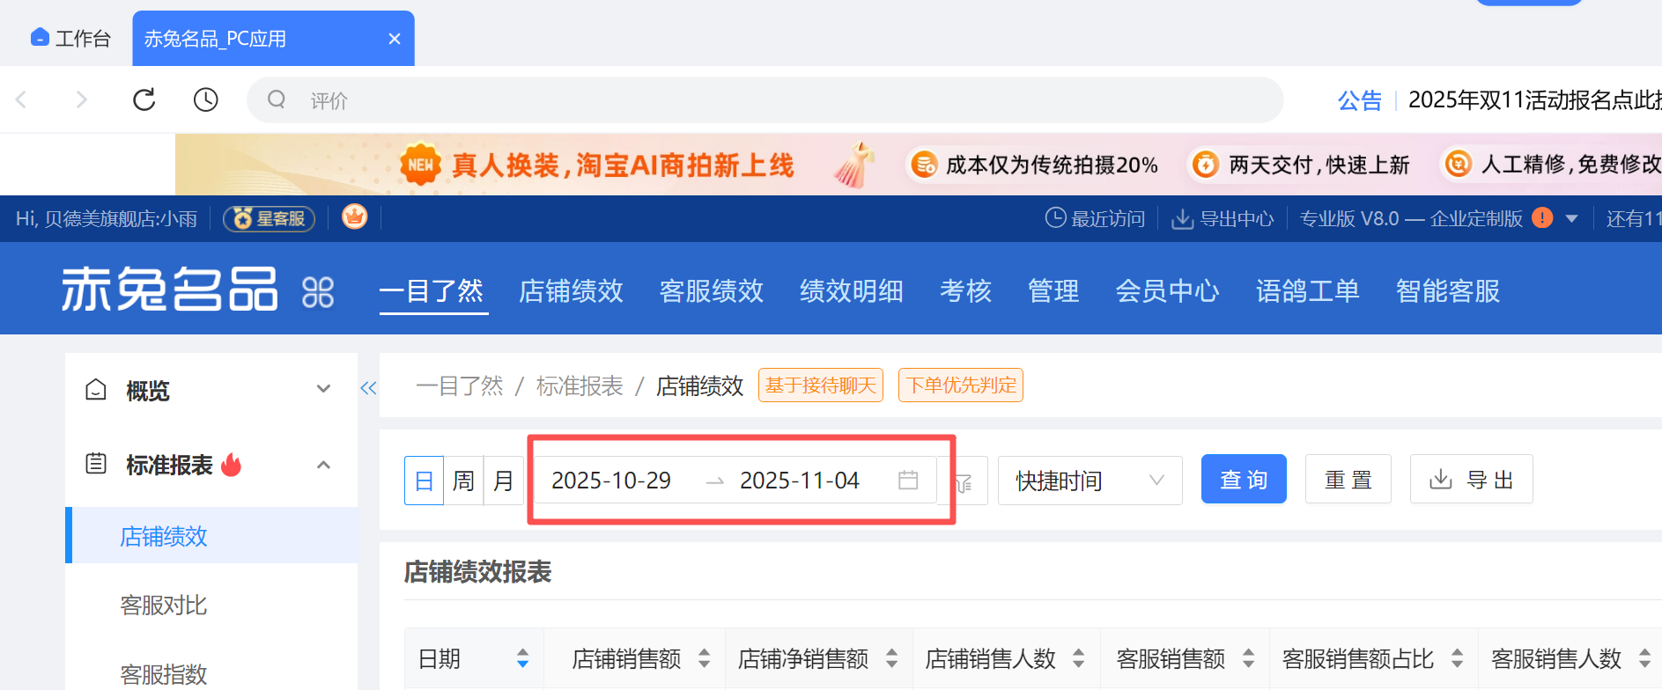Click the 概览 sidebar icon
The image size is (1662, 690).
(96, 389)
